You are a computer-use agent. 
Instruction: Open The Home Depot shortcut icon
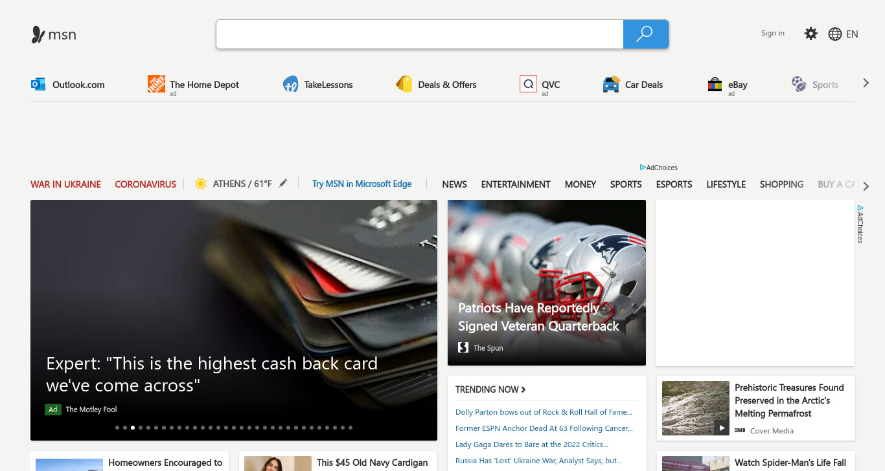pyautogui.click(x=156, y=84)
